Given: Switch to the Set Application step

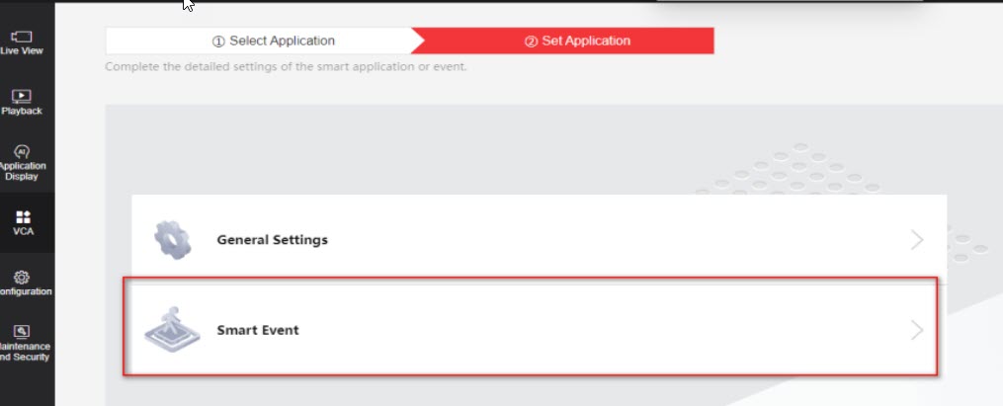Looking at the screenshot, I should [577, 41].
